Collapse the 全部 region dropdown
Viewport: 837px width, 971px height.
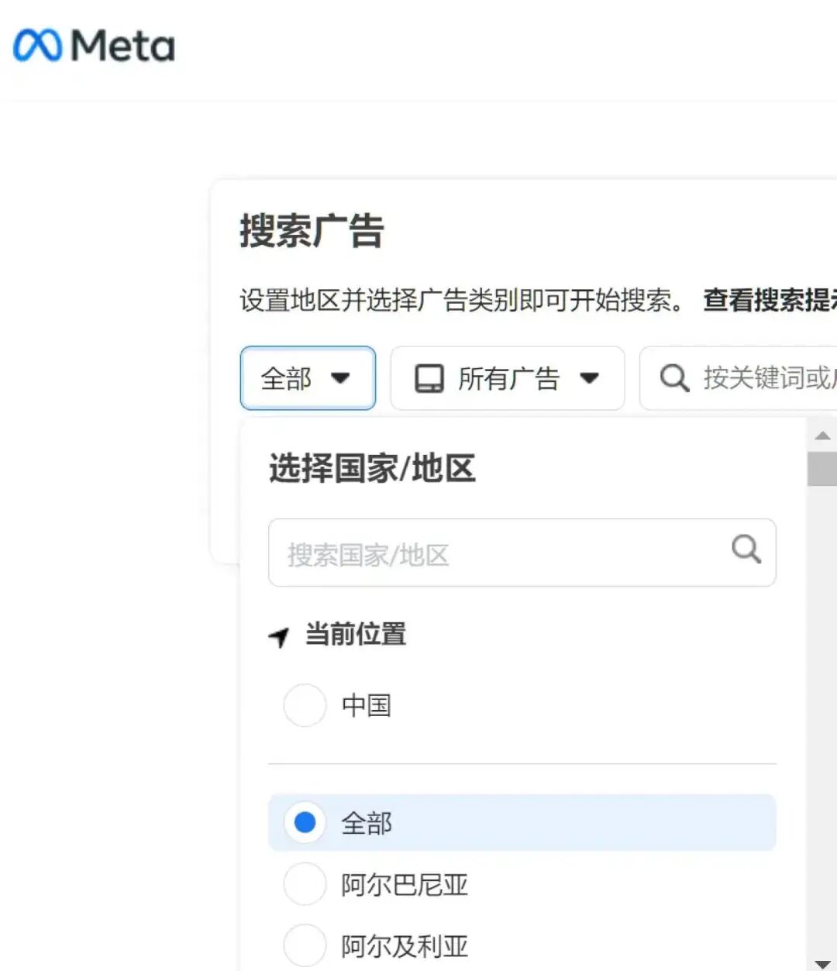pos(308,378)
